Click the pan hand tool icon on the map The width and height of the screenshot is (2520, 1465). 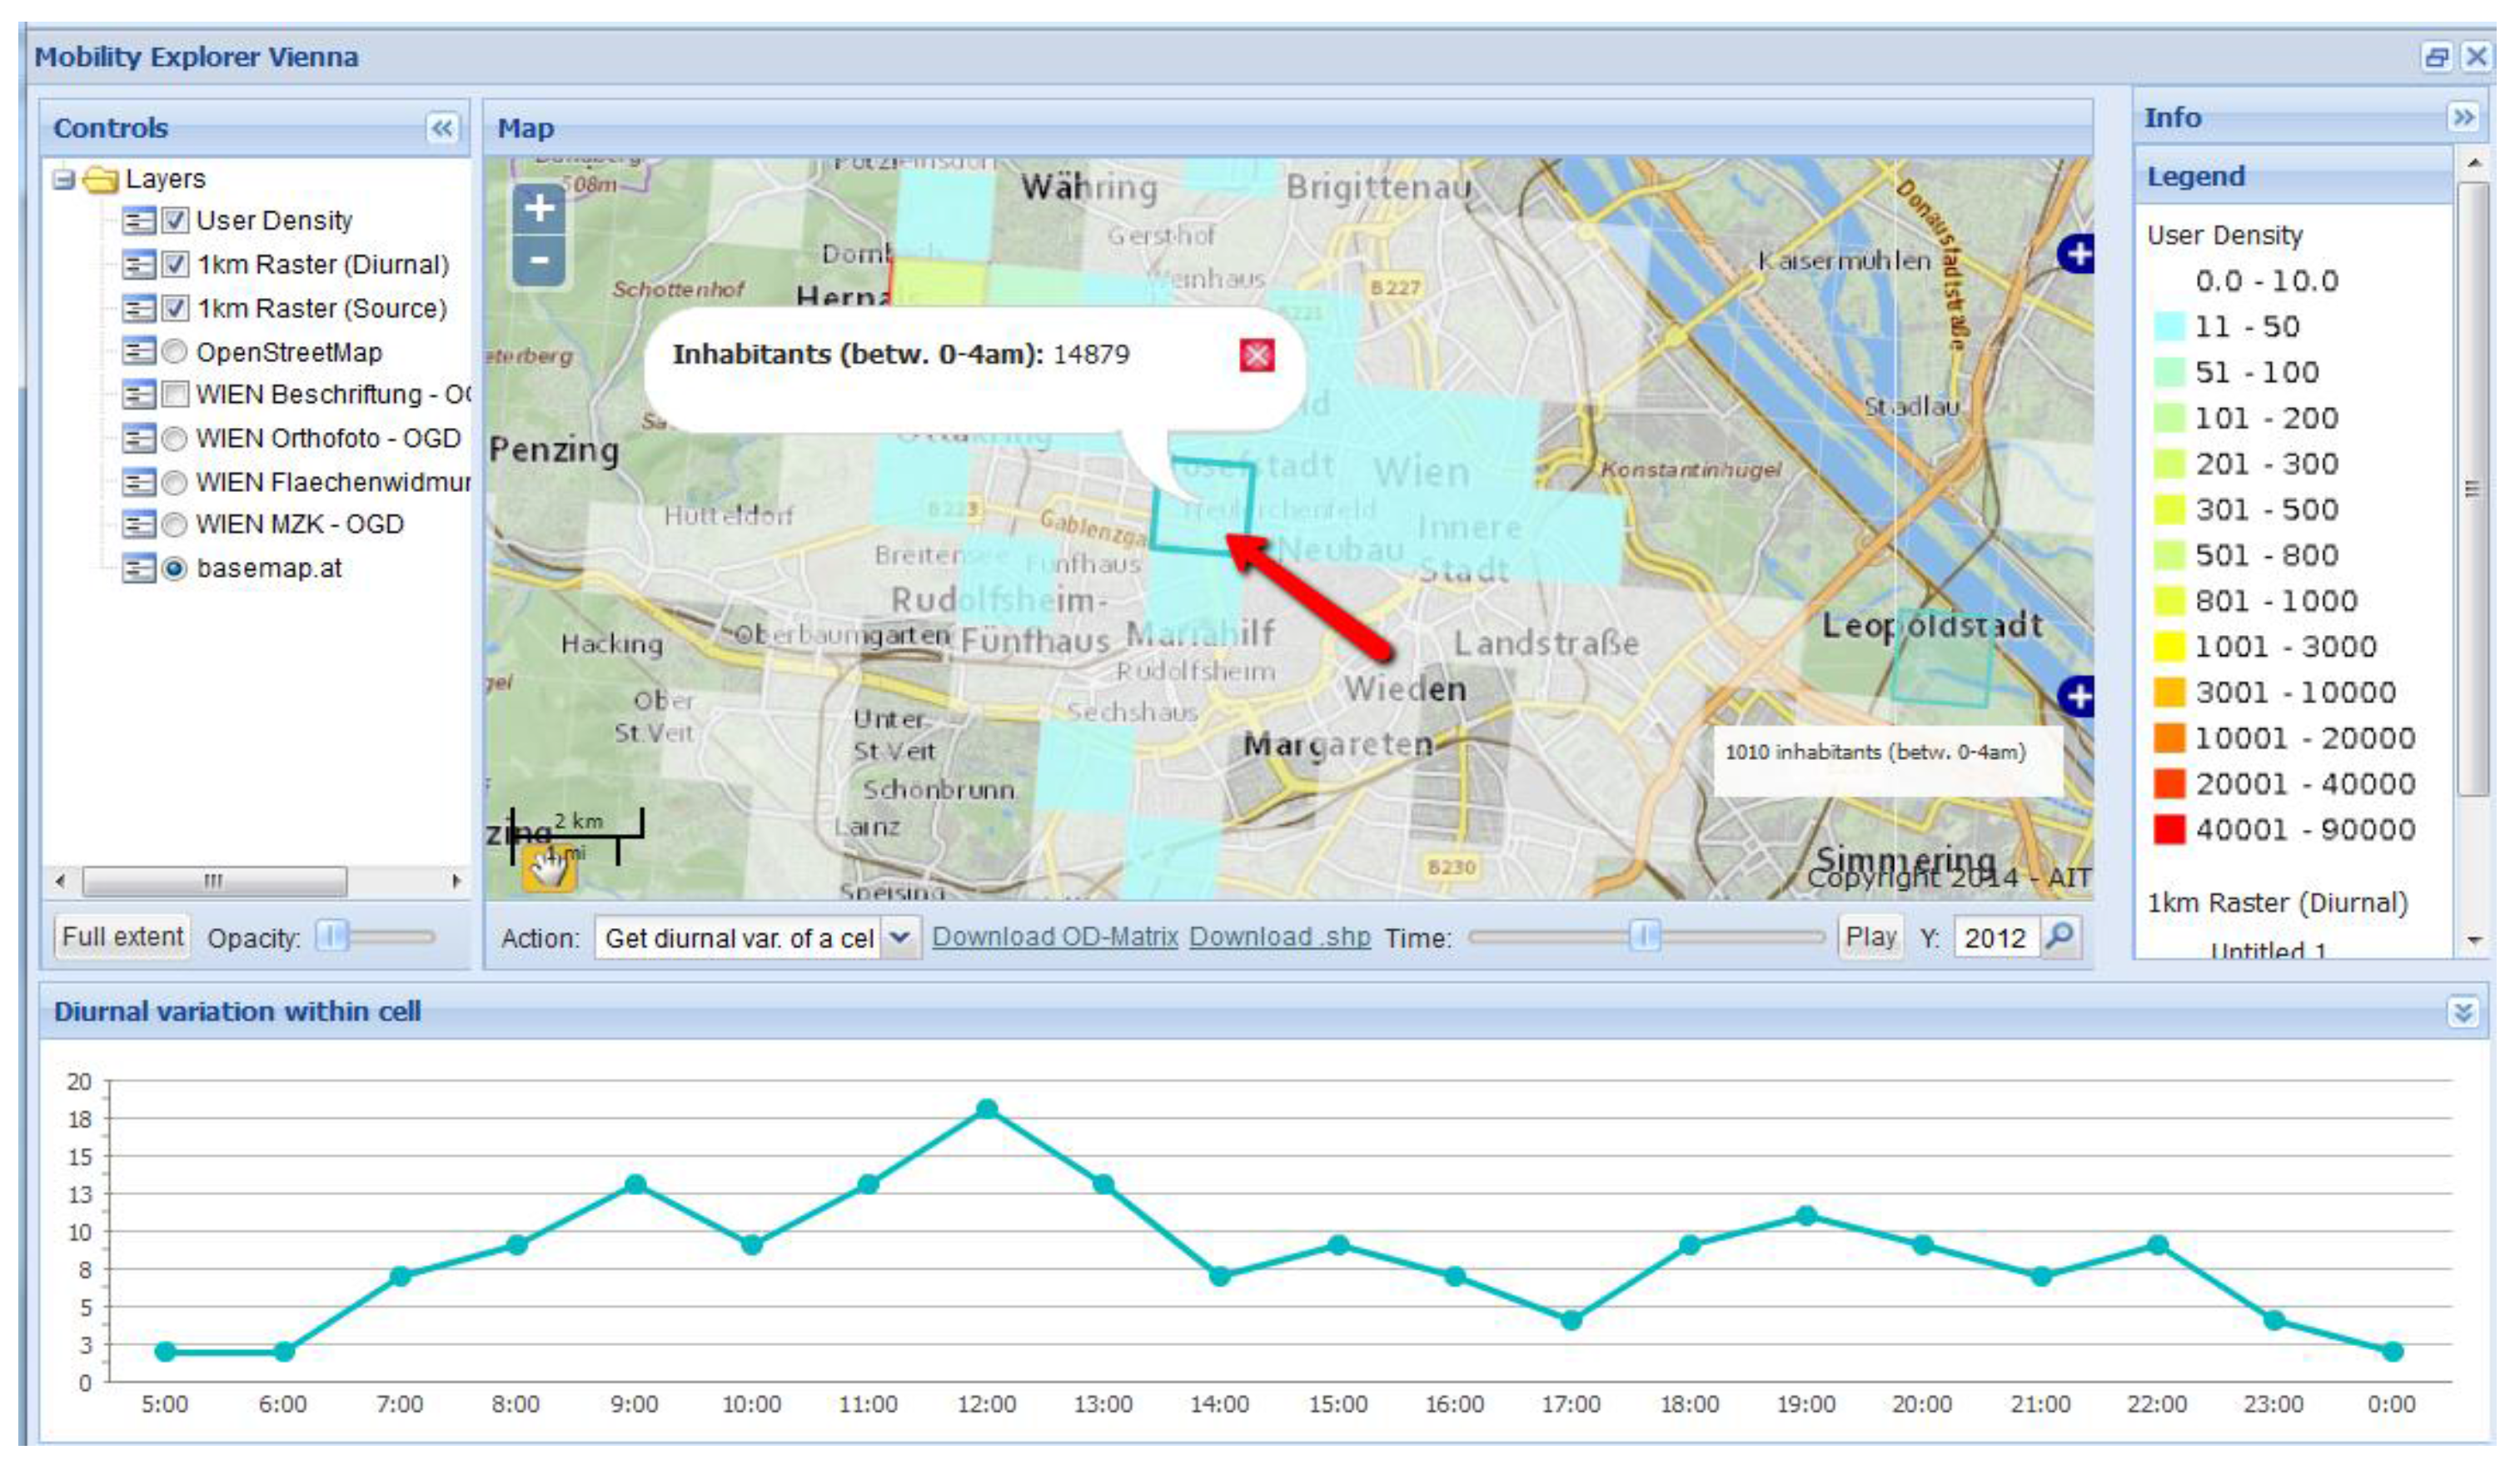click(549, 867)
